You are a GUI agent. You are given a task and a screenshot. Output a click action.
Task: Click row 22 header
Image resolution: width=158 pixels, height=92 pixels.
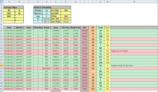2,66
